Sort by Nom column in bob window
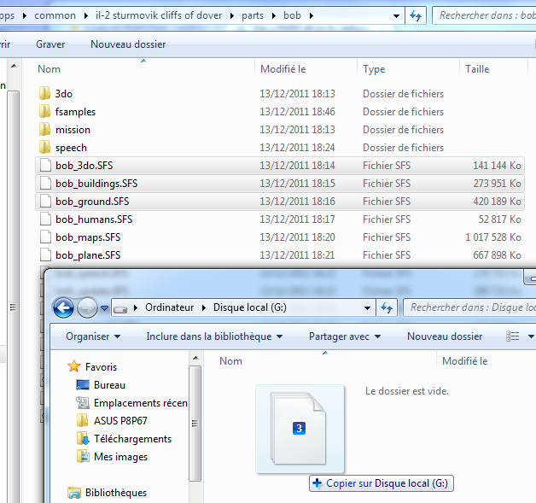536x503 pixels. pos(49,69)
